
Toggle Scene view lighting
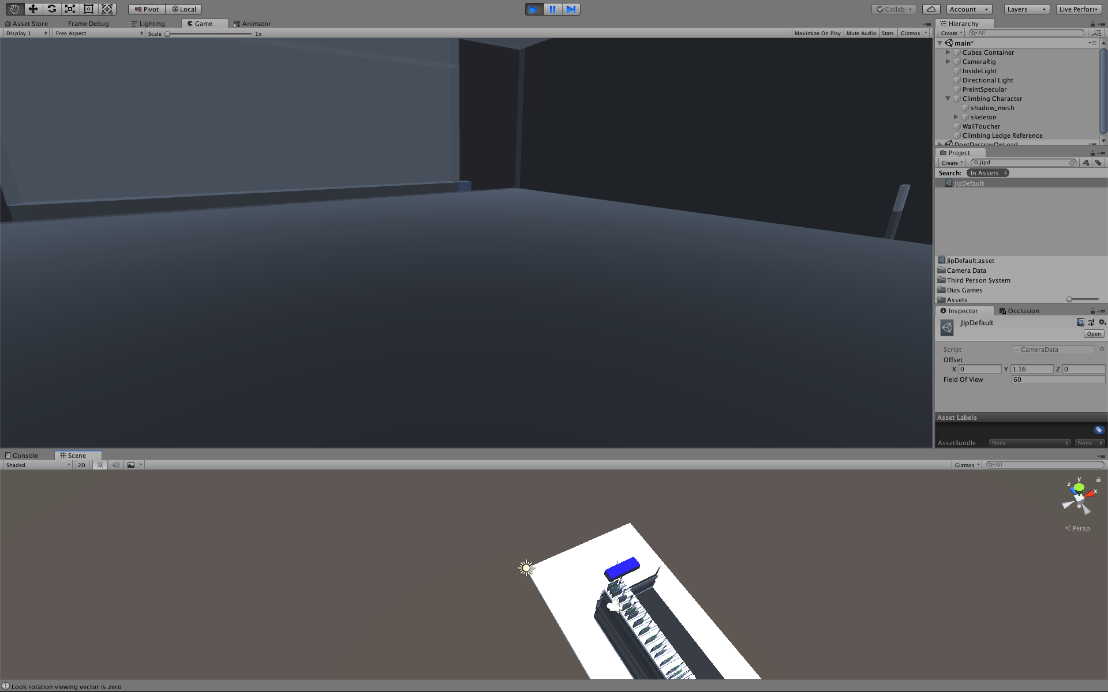(100, 465)
